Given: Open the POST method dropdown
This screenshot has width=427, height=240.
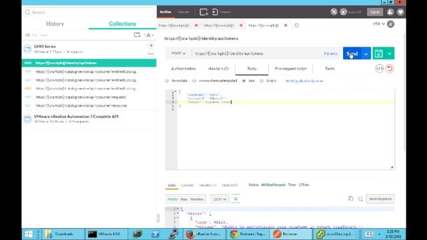Looking at the screenshot, I should click(178, 53).
